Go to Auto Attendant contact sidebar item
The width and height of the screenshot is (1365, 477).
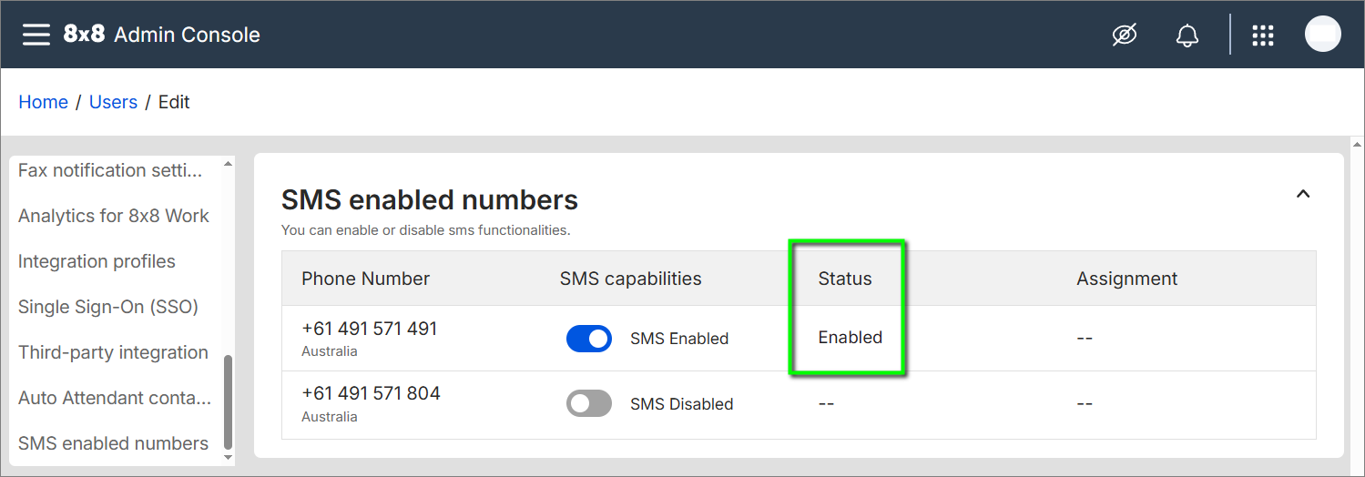coord(115,398)
